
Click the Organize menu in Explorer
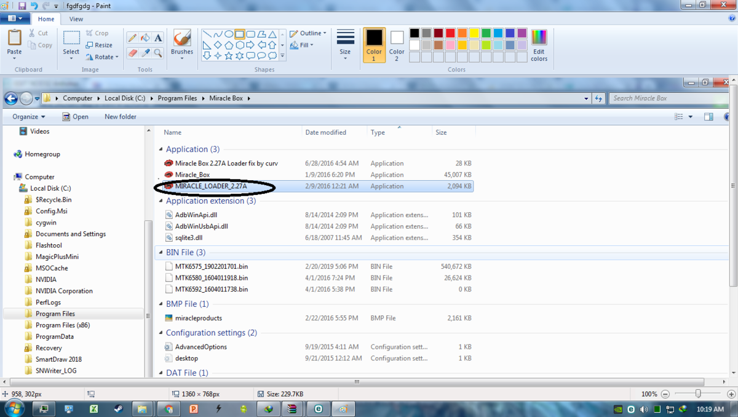[29, 116]
